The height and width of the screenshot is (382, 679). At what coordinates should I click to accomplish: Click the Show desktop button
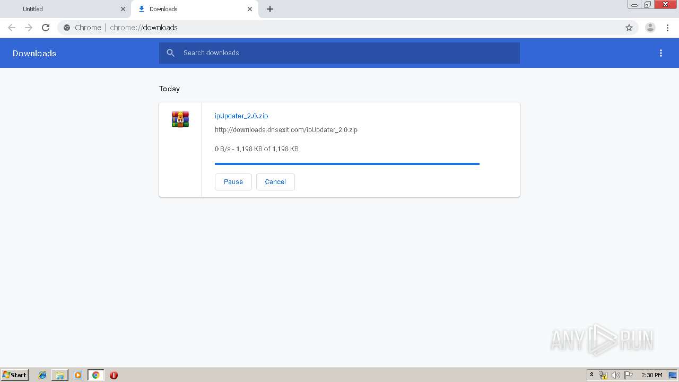(x=673, y=375)
